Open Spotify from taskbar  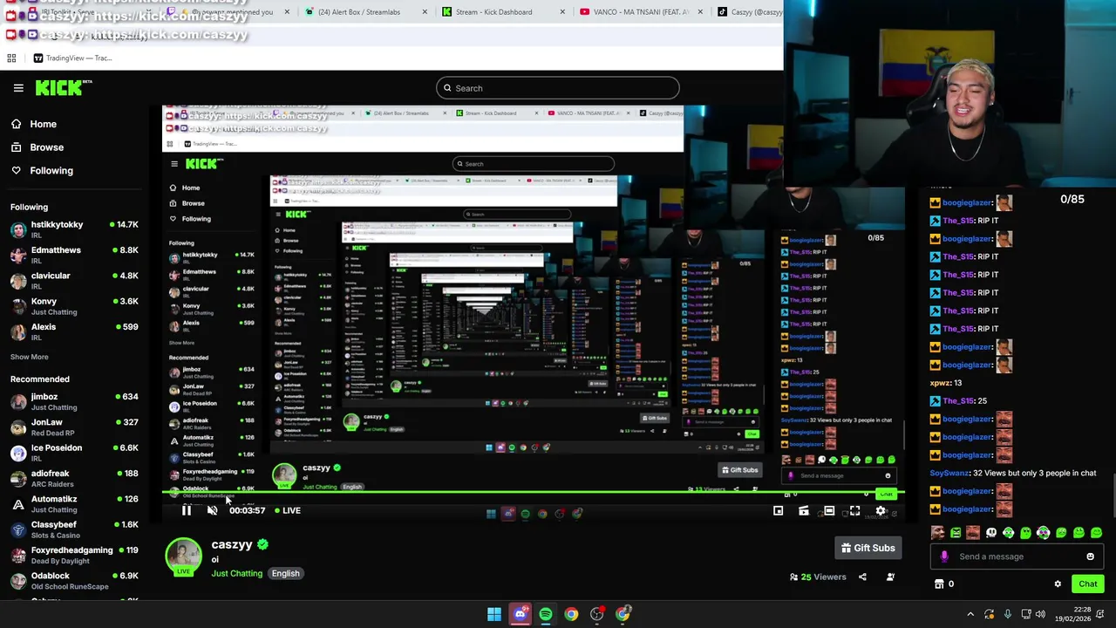[546, 614]
